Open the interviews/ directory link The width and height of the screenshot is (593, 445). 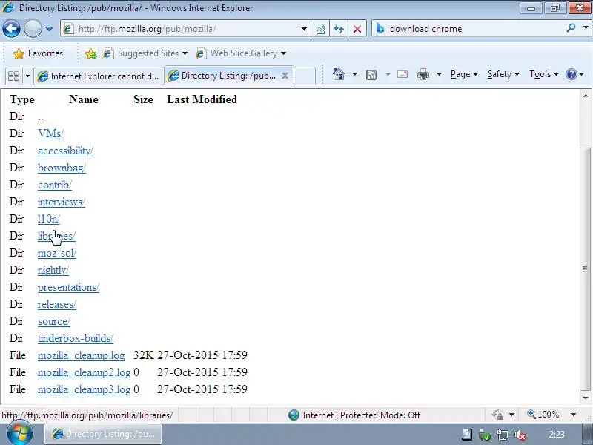point(62,202)
